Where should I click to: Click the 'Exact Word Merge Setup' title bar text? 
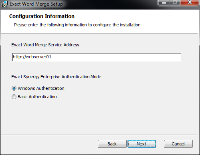tap(36, 4)
